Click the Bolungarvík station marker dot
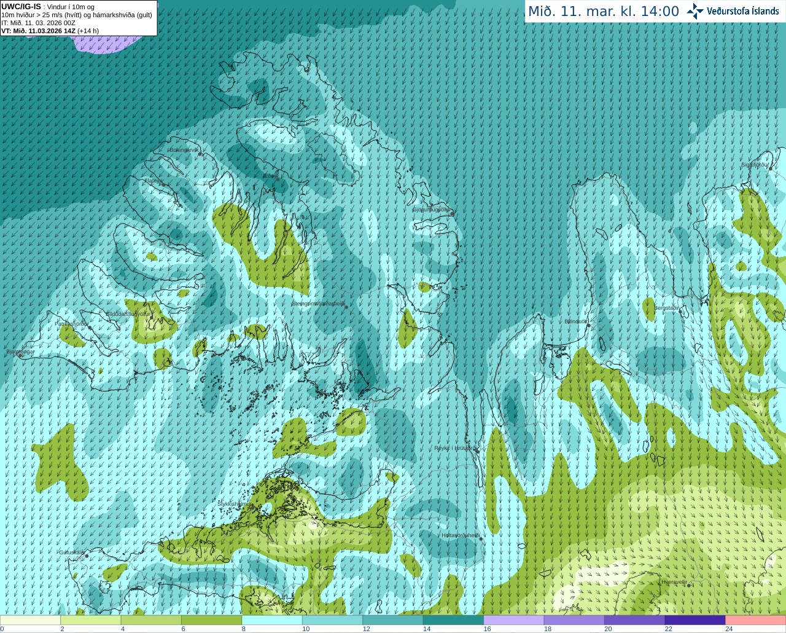The width and height of the screenshot is (786, 633). click(x=200, y=154)
